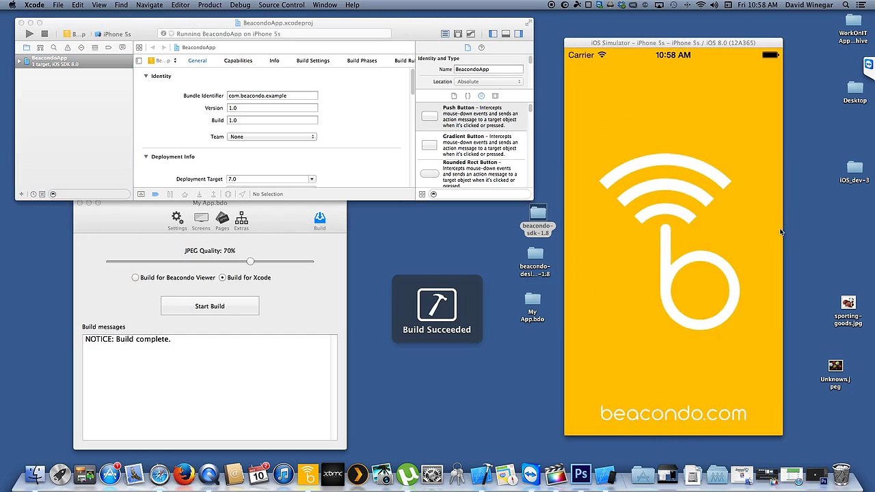Open the Deployment Target 7.0 combo box
Image resolution: width=875 pixels, height=492 pixels.
point(271,179)
